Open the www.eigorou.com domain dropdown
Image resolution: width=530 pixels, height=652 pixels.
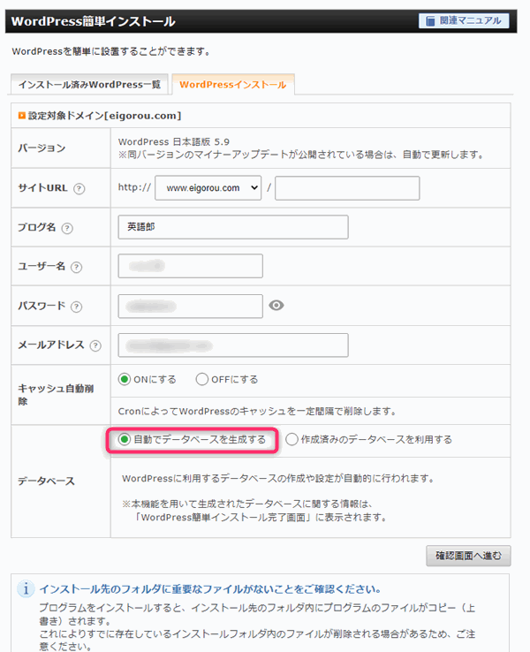point(208,188)
